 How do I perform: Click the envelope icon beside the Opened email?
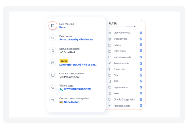[x=53, y=63]
